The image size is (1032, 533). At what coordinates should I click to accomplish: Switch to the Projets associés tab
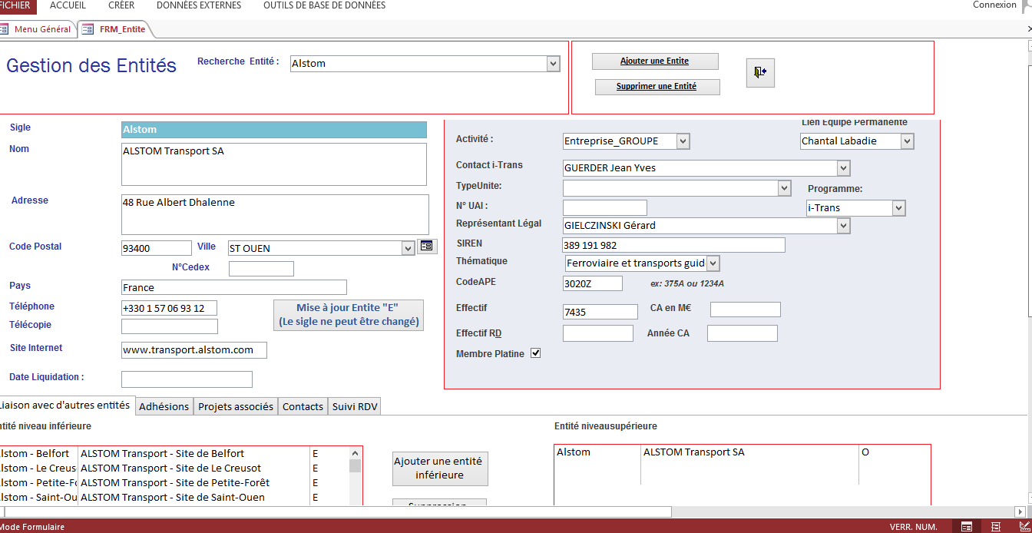point(236,407)
